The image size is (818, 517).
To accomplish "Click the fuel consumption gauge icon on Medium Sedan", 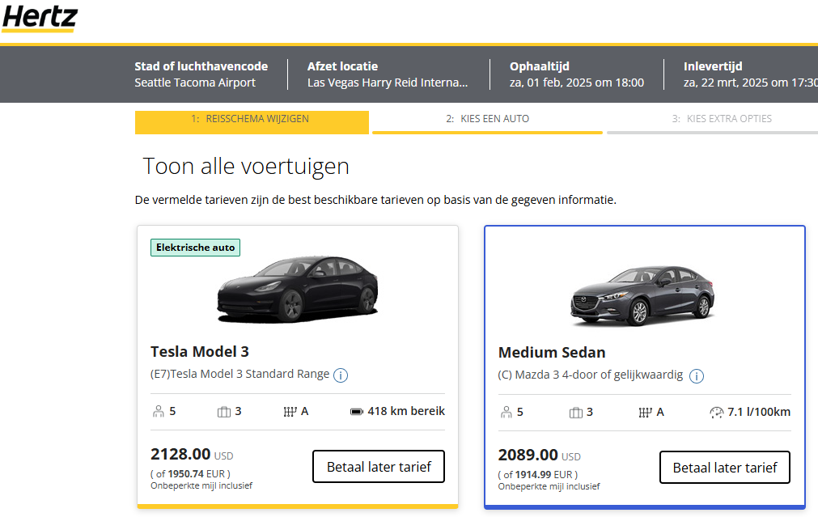I will click(716, 413).
